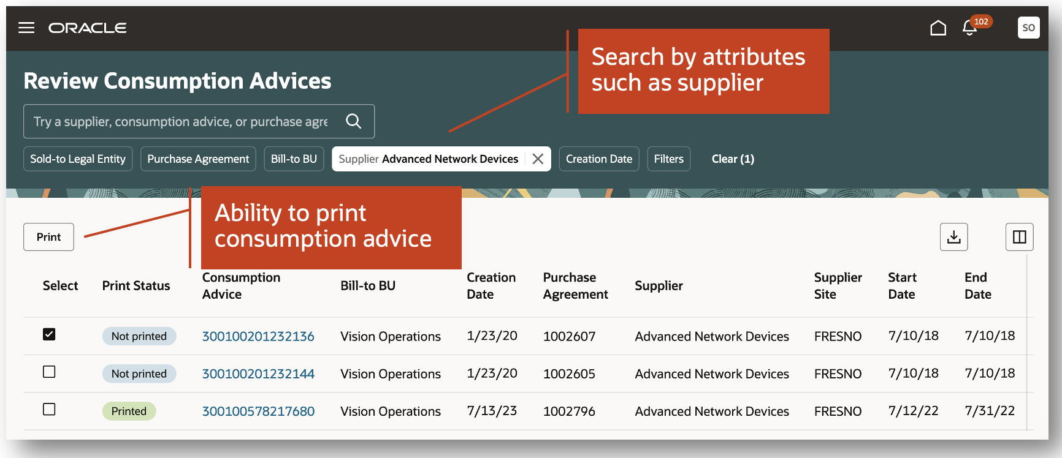The width and height of the screenshot is (1062, 458).
Task: Click purchase agreement 1002607
Action: [x=569, y=336]
